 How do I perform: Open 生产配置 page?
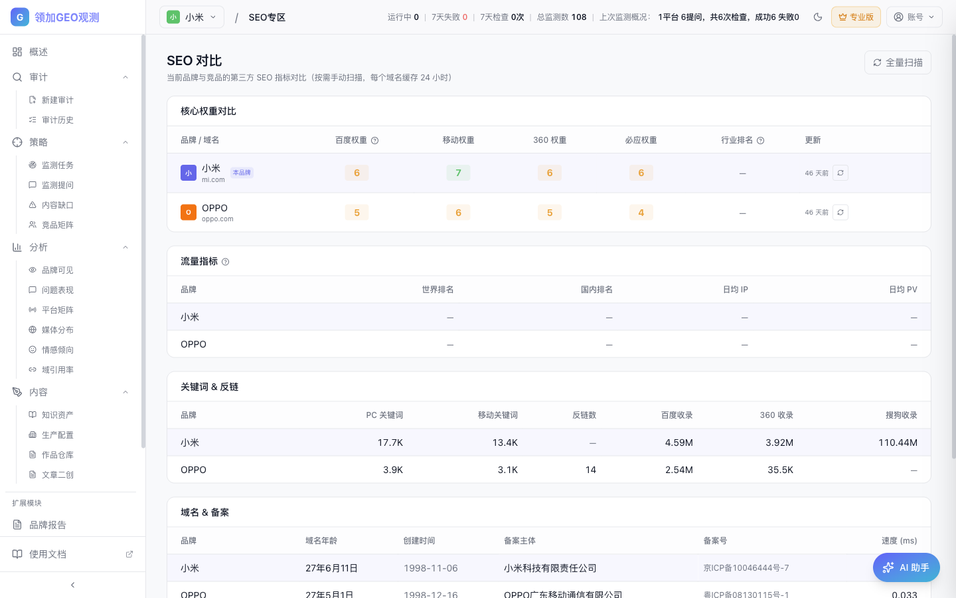57,435
